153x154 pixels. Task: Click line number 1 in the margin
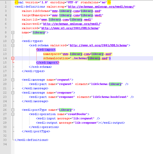click(x=6, y=2)
